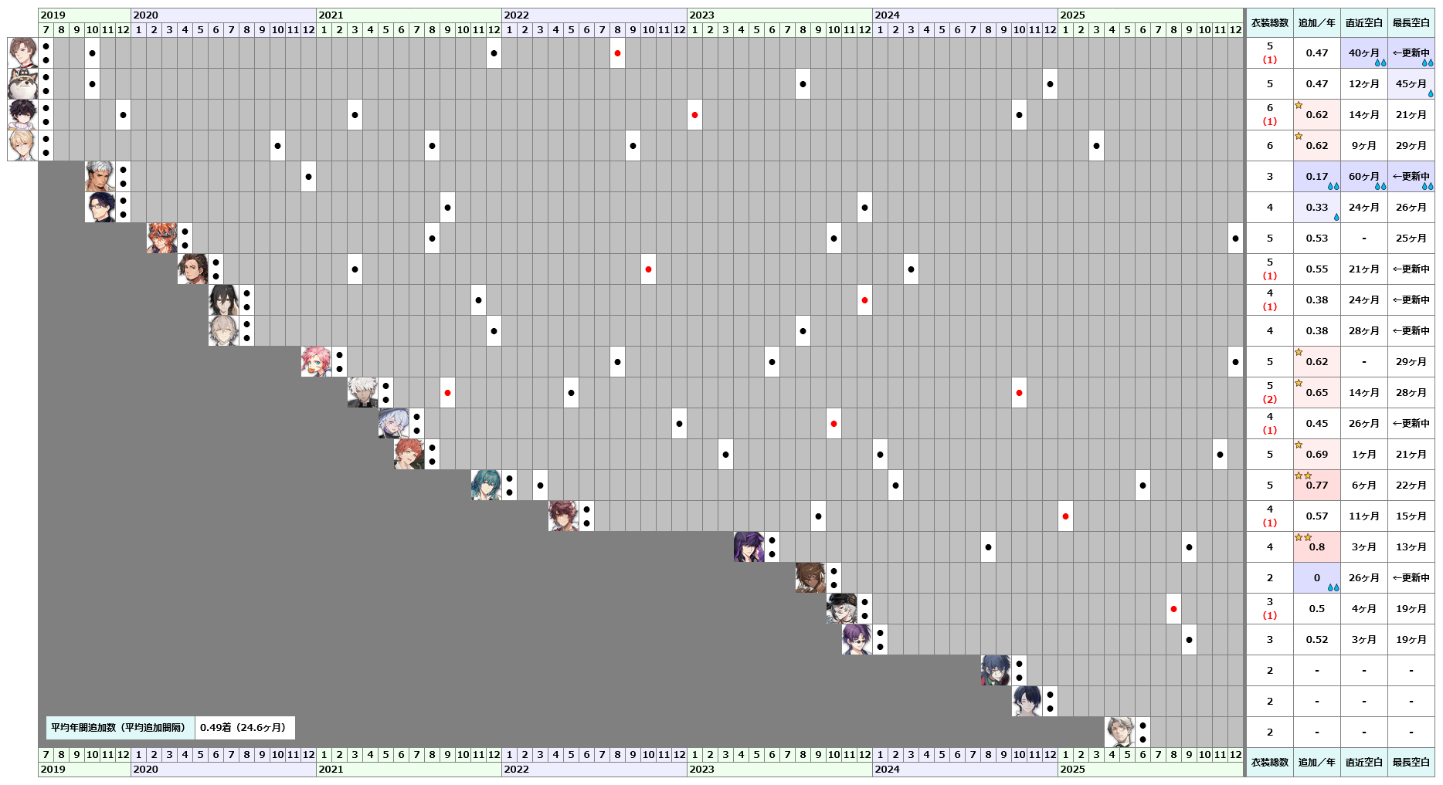Click the 0.49着（24.6ヶ月）average value cell
The image size is (1443, 785).
[x=244, y=727]
